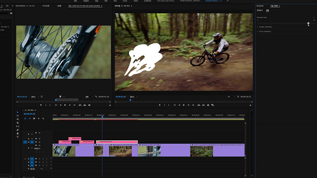Open Source monitor playback resolution dropdown
Image resolution: width=317 pixels, height=178 pixels.
tap(89, 97)
